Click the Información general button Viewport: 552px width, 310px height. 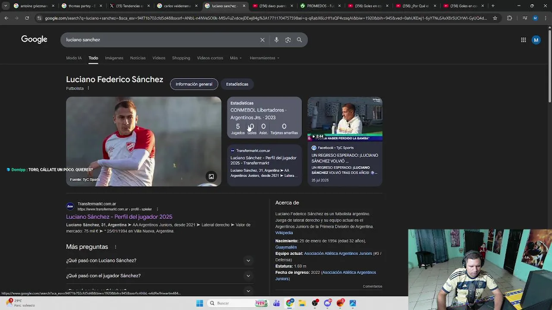coord(194,84)
